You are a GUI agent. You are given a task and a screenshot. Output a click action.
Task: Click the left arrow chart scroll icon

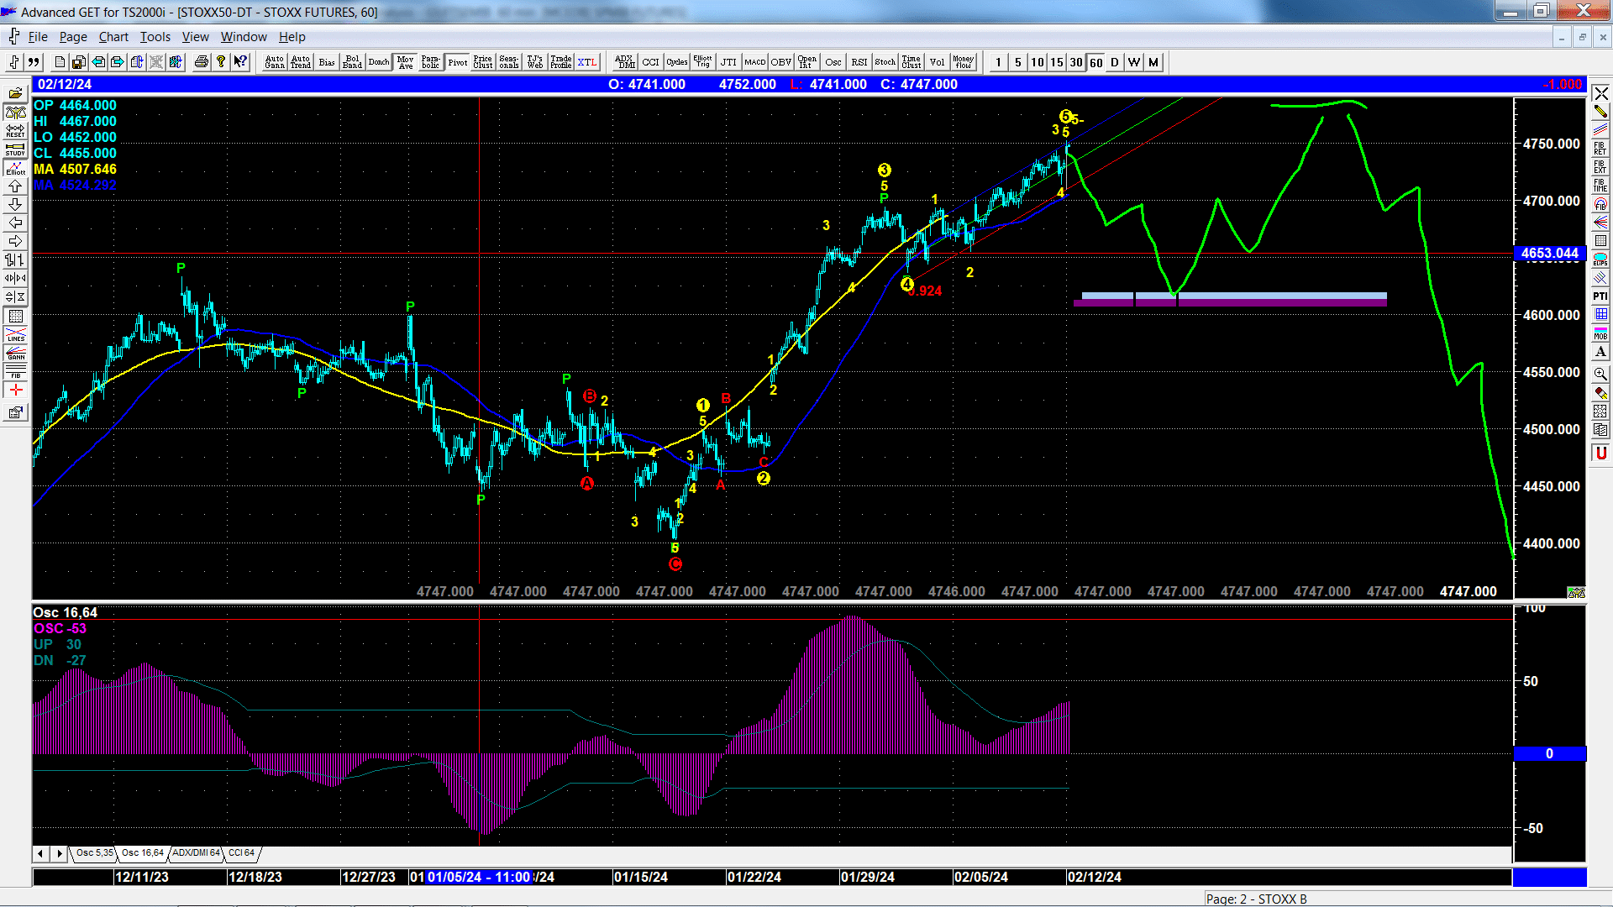tap(15, 223)
